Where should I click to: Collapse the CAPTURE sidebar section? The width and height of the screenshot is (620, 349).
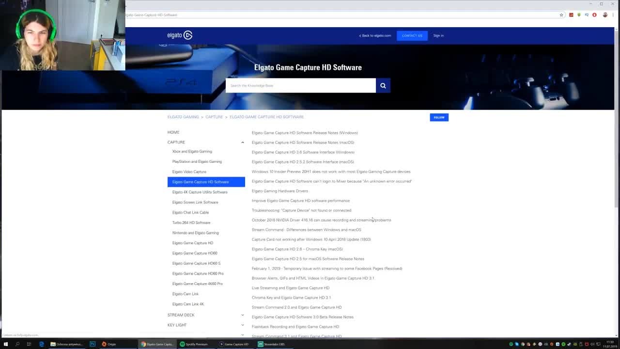click(242, 143)
